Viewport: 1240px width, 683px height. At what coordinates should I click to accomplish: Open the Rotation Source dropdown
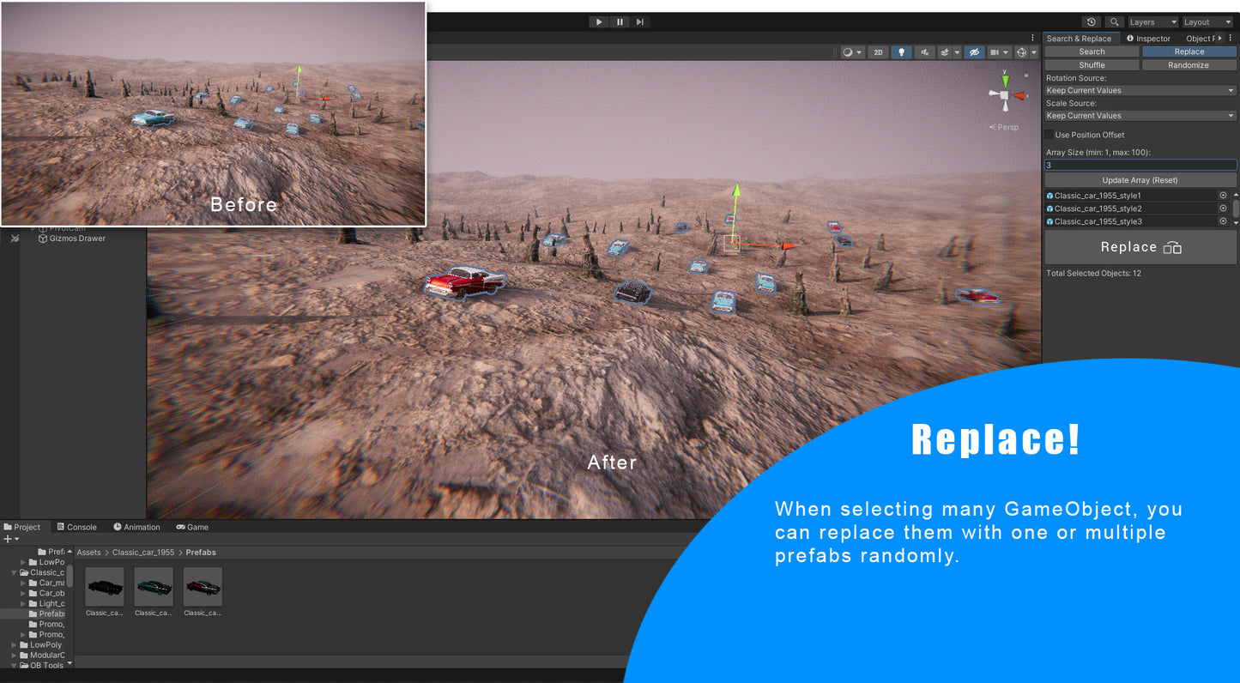point(1140,90)
